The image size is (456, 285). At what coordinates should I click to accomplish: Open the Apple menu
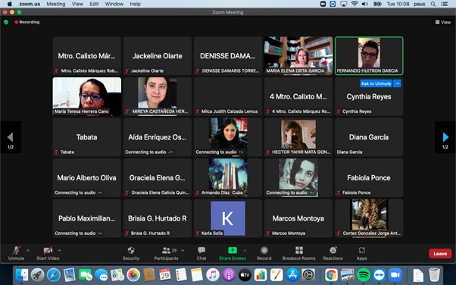(10, 4)
